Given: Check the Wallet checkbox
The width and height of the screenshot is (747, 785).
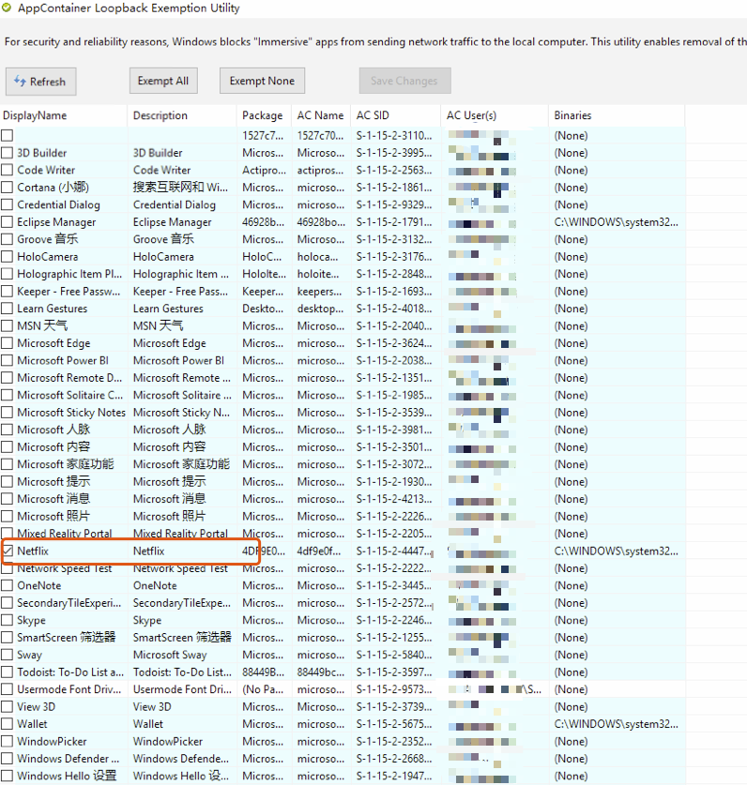Looking at the screenshot, I should click(x=7, y=724).
